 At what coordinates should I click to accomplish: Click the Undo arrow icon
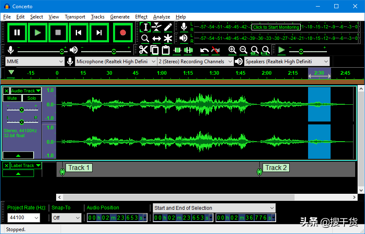[204, 50]
